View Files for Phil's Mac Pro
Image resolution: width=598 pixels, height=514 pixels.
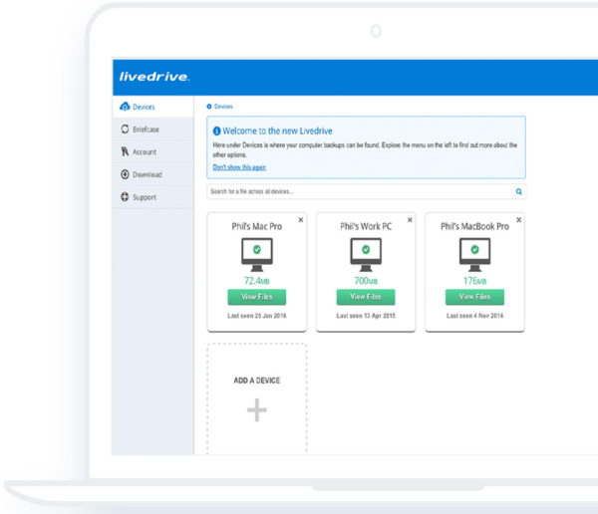tap(257, 297)
